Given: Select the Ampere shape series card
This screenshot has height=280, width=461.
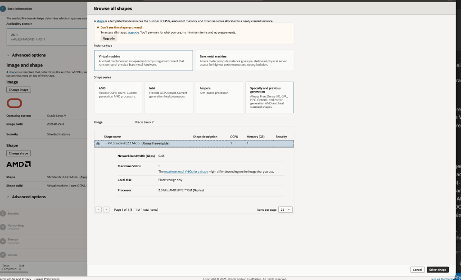Looking at the screenshot, I should point(219,97).
